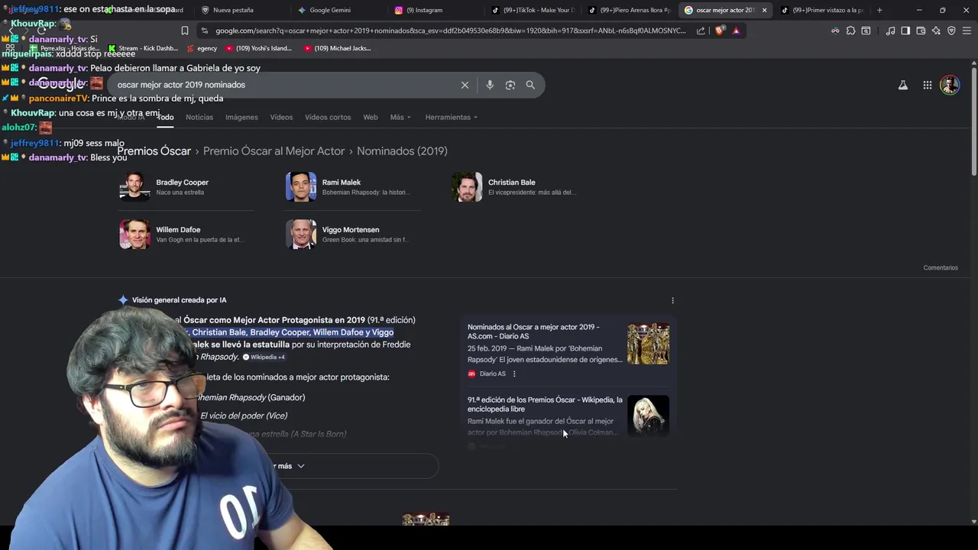The height and width of the screenshot is (550, 978).
Task: Switch to the Noticias tab
Action: (199, 117)
